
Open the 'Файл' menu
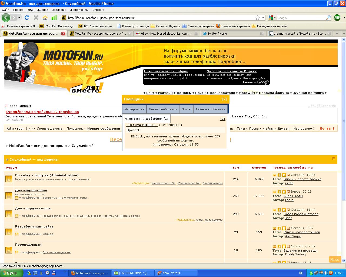pyautogui.click(x=5, y=10)
